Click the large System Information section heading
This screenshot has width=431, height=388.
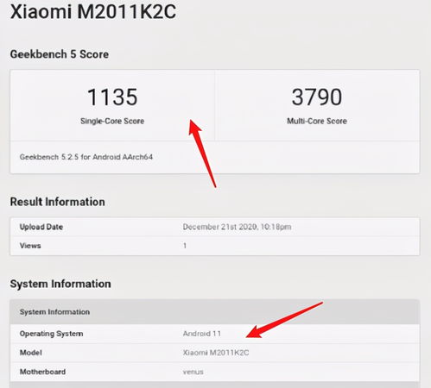click(x=60, y=284)
